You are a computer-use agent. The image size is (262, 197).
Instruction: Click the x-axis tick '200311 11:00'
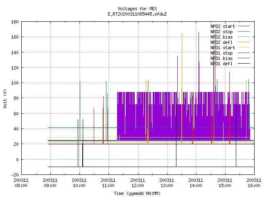point(108,183)
